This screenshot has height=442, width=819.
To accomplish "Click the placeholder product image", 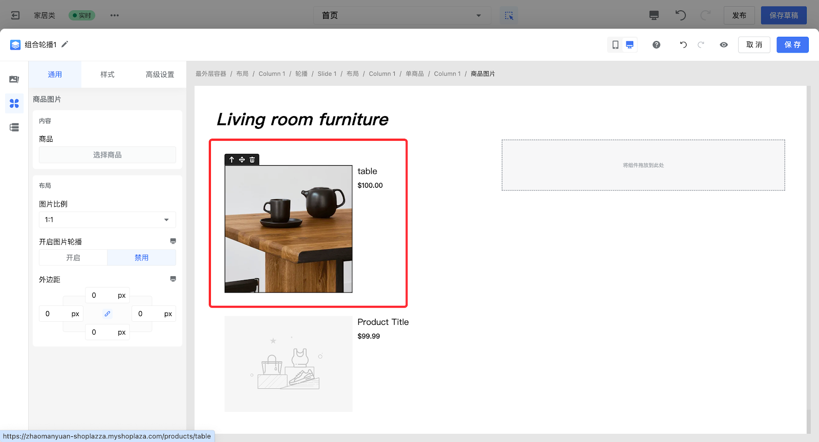I will click(x=288, y=364).
